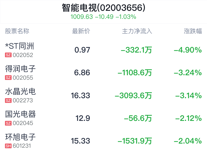Sort by the 主力净流入 column header
The width and height of the screenshot is (207, 156).
(x=137, y=31)
